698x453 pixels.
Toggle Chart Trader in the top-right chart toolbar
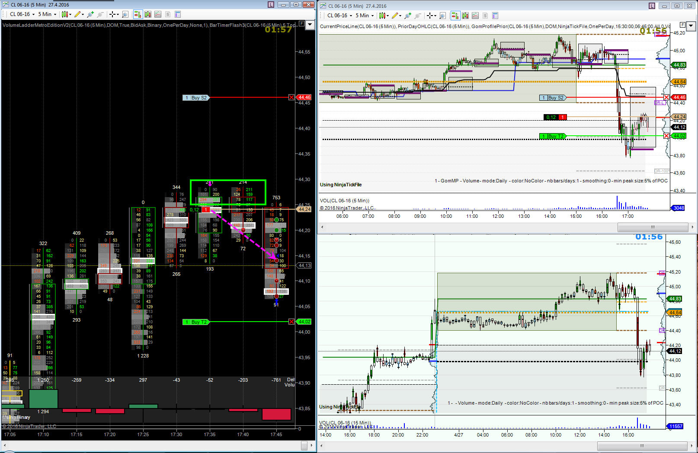click(455, 16)
